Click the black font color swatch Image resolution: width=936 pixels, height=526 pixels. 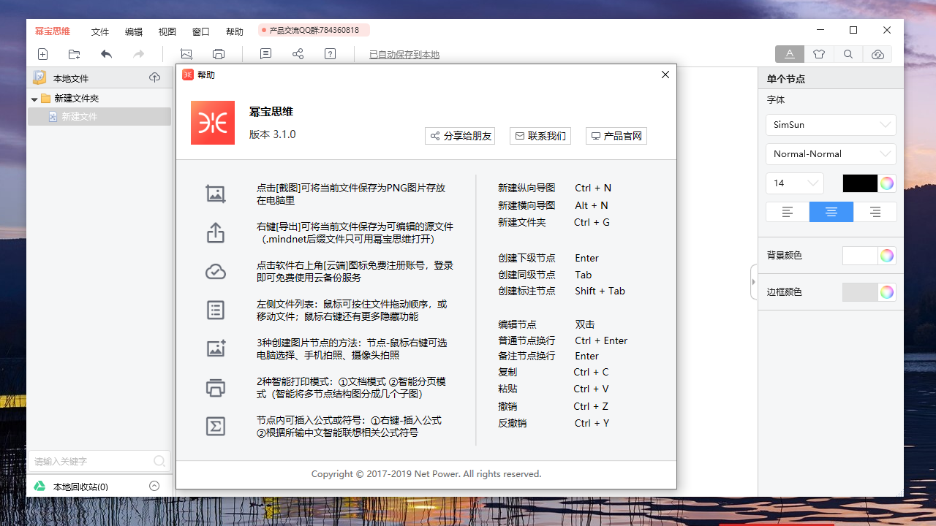[860, 183]
